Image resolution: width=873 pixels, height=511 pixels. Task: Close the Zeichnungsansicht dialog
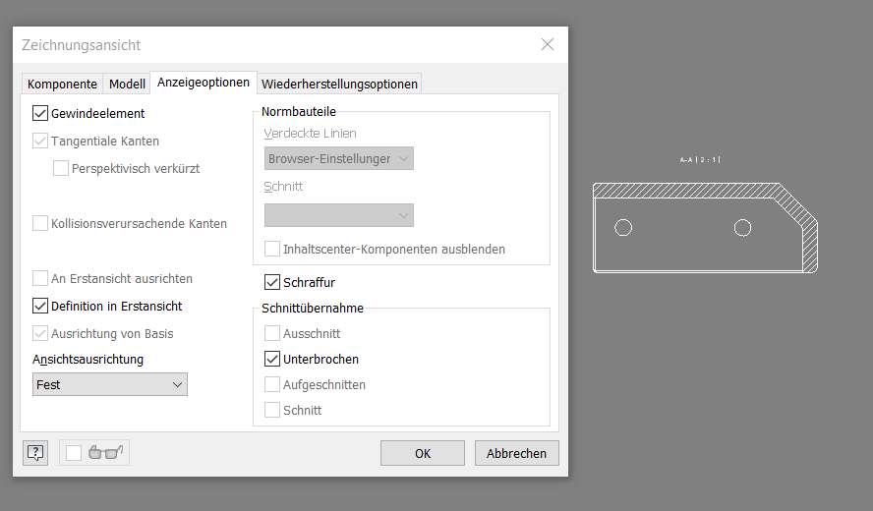point(548,44)
